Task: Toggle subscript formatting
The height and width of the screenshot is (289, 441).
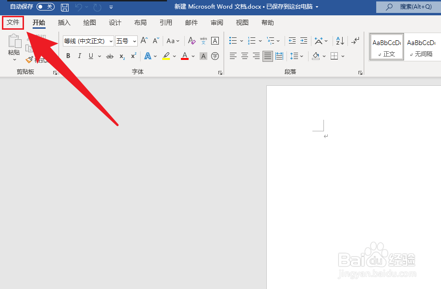Action: pyautogui.click(x=121, y=56)
